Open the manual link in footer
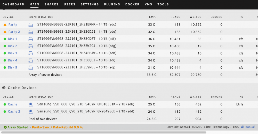Image resolution: width=258 pixels, height=134 pixels. [251, 127]
